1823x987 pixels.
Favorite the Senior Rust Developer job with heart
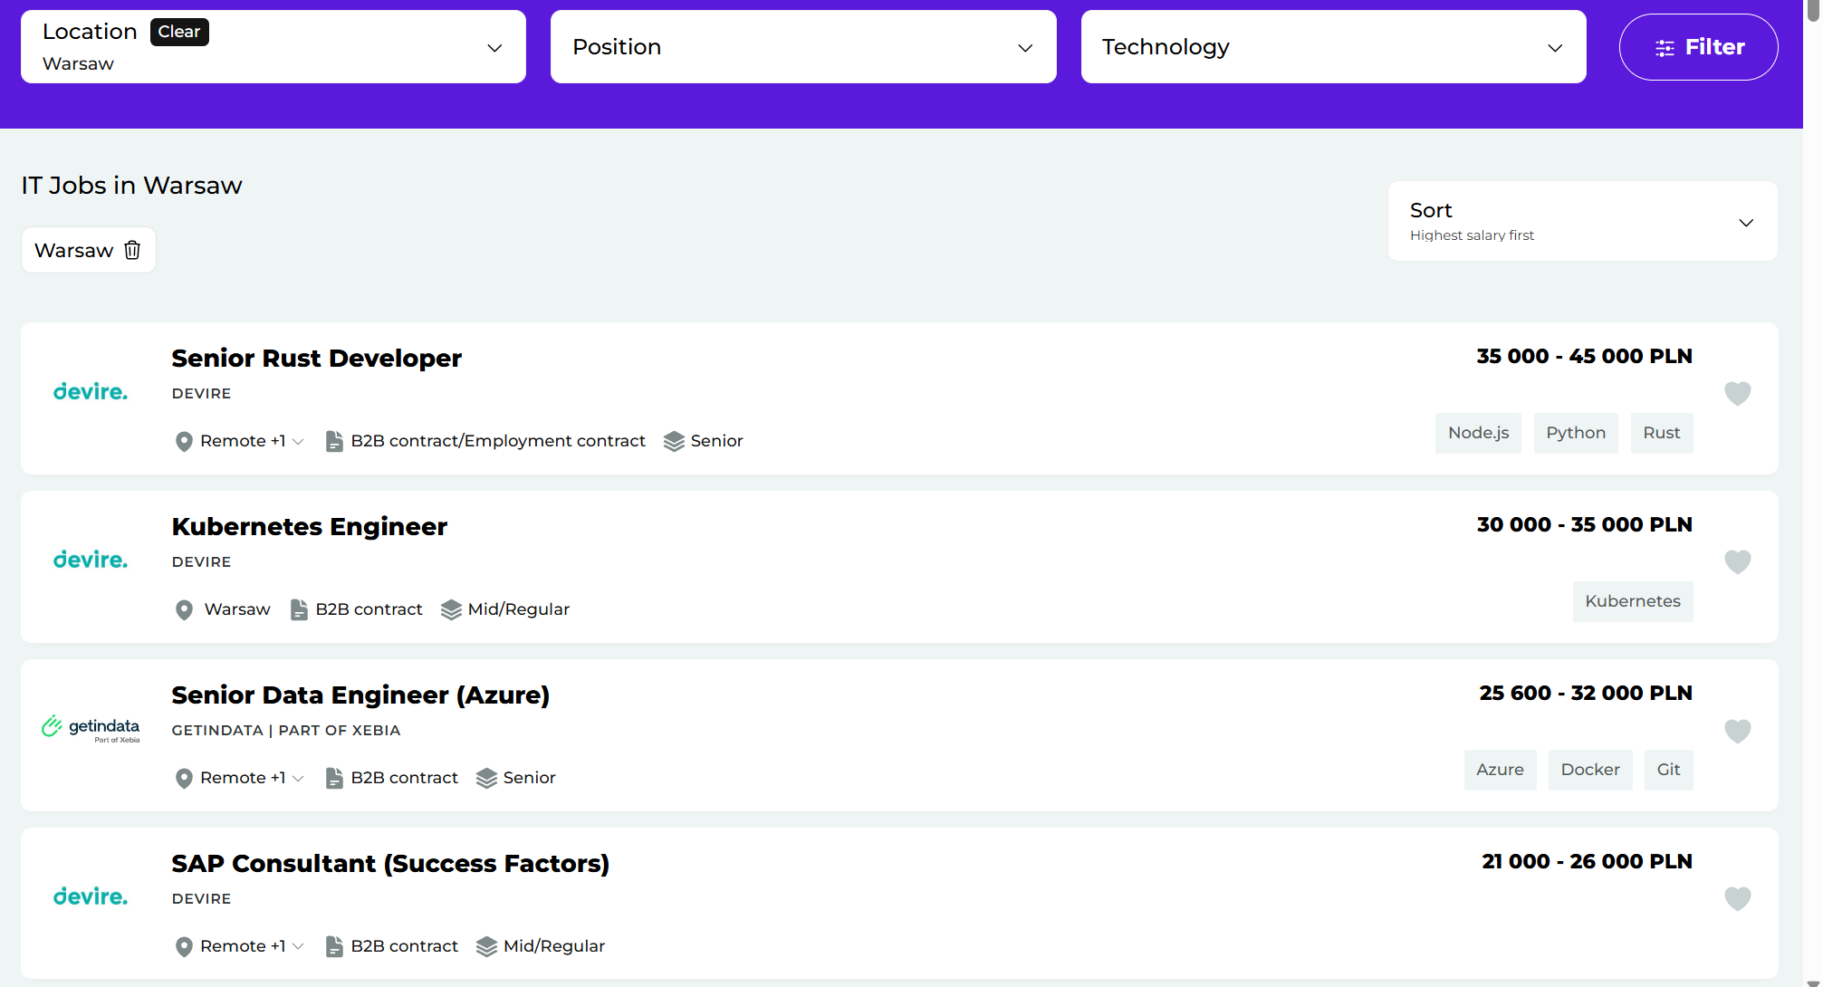tap(1737, 393)
